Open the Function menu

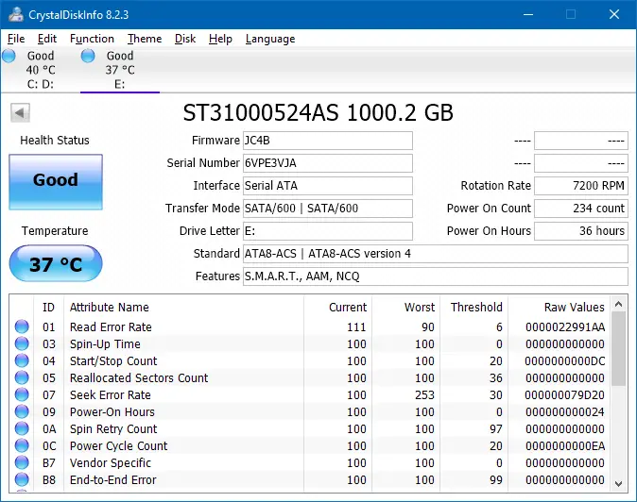(x=92, y=39)
